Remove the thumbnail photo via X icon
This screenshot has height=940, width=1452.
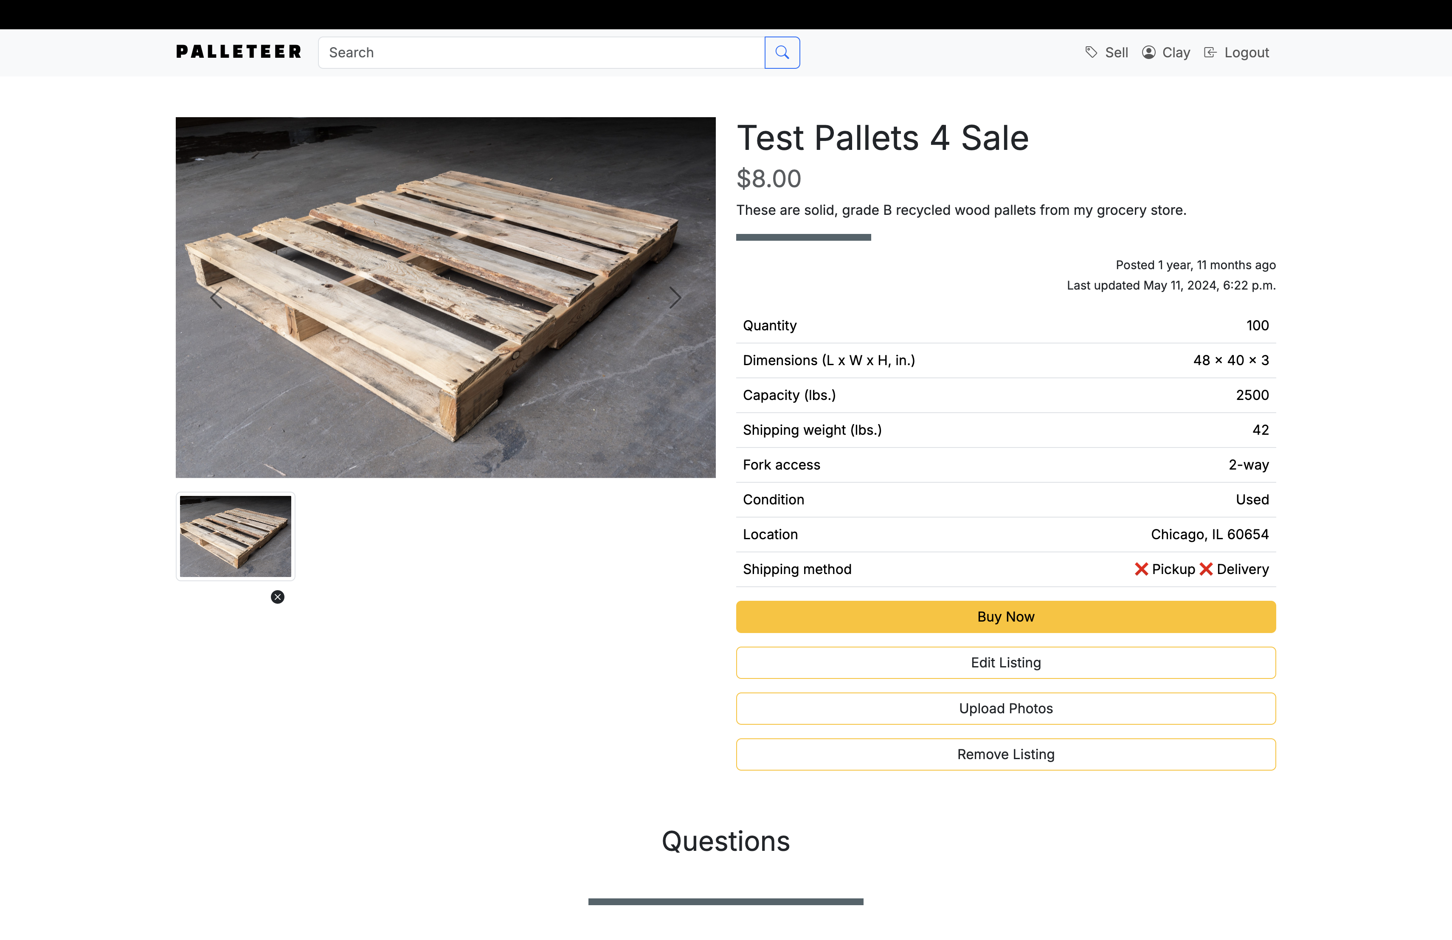(278, 597)
